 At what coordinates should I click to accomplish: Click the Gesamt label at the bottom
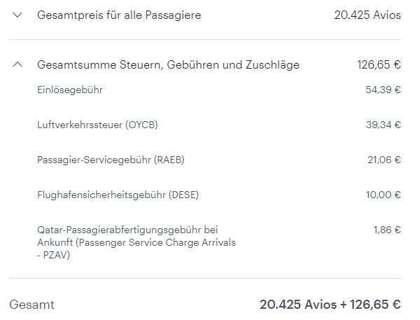(31, 305)
